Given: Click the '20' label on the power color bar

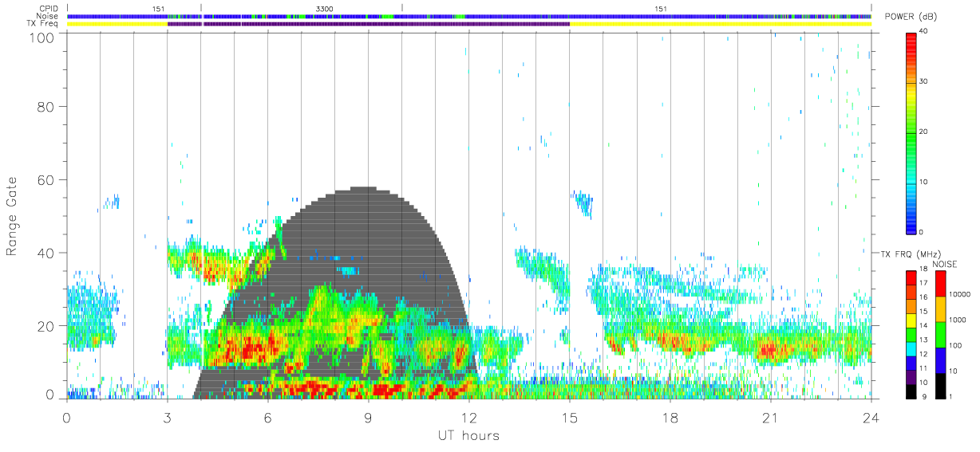Looking at the screenshot, I should (924, 132).
